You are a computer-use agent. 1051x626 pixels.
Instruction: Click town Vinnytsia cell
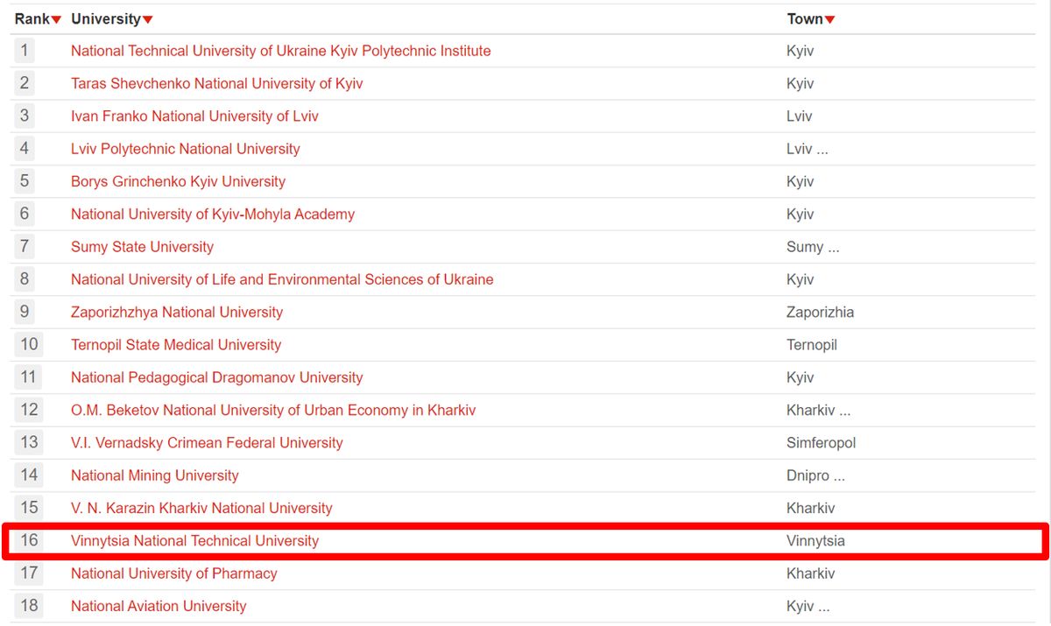(x=815, y=541)
